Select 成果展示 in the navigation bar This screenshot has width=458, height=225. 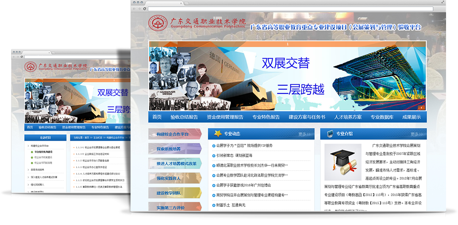tap(411, 117)
